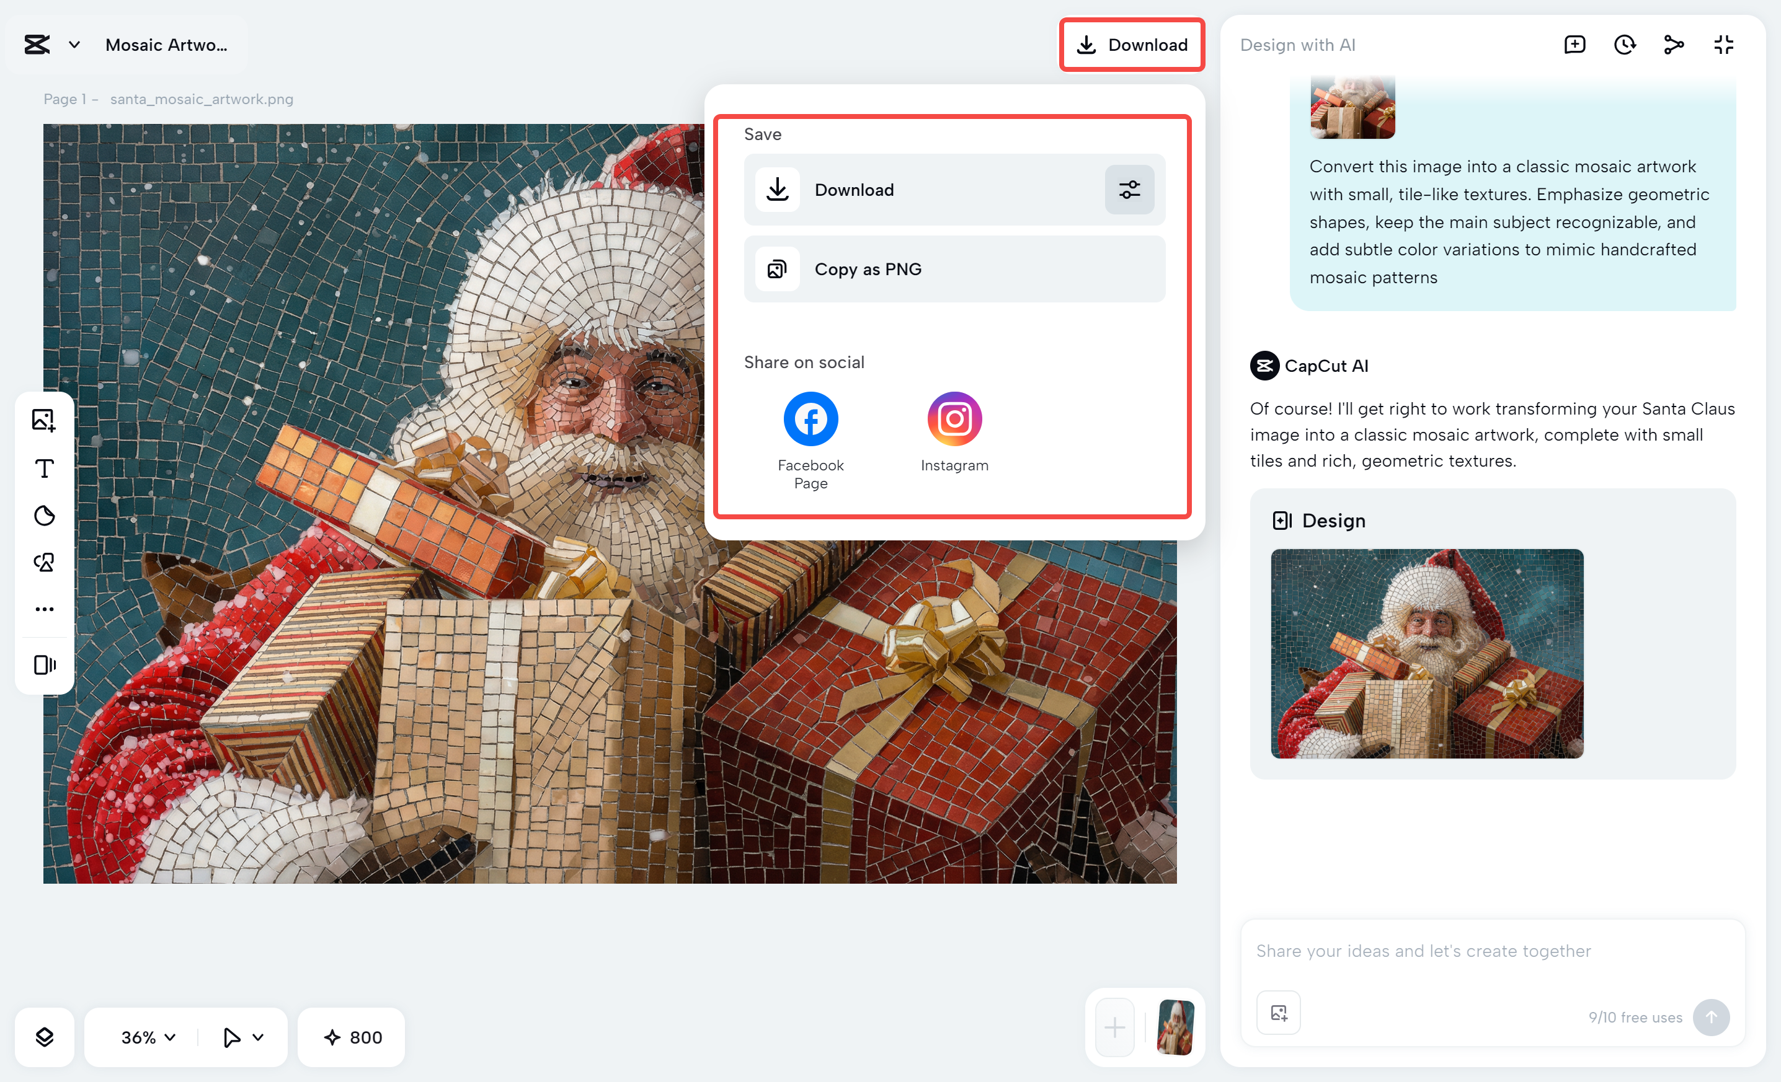Open the resize tool at left sidebar bottom
1781x1082 pixels.
(x=44, y=664)
